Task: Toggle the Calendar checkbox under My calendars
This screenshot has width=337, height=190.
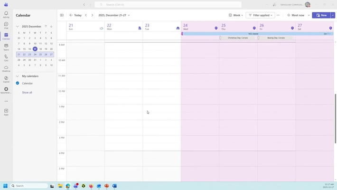Action: (x=18, y=83)
